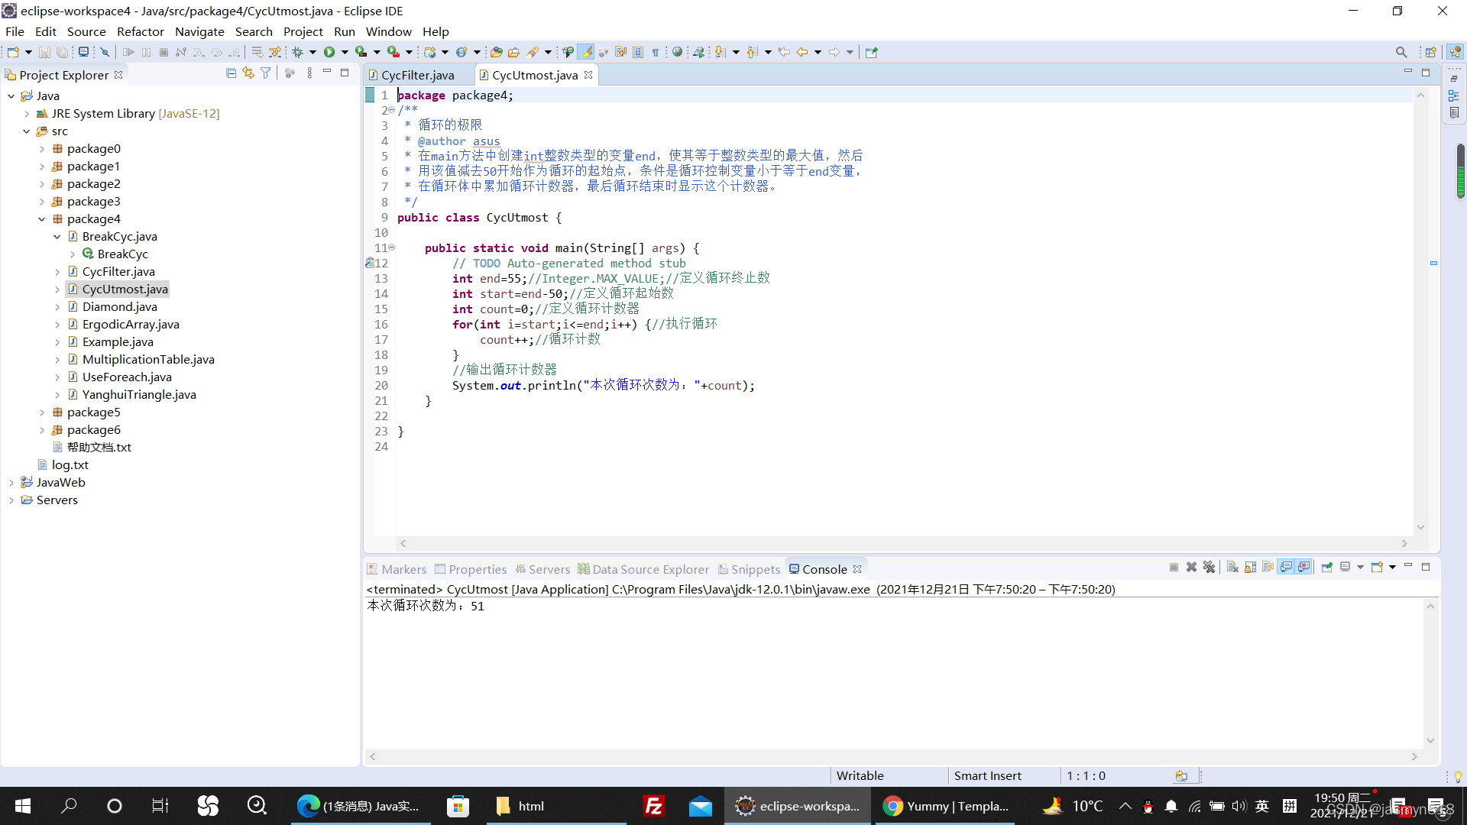Switch to the CycFilter.java editor tab
1467x825 pixels.
point(413,75)
